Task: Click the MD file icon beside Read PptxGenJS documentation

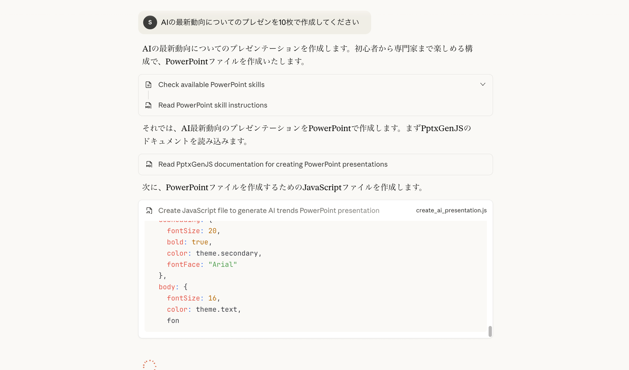Action: (149, 164)
